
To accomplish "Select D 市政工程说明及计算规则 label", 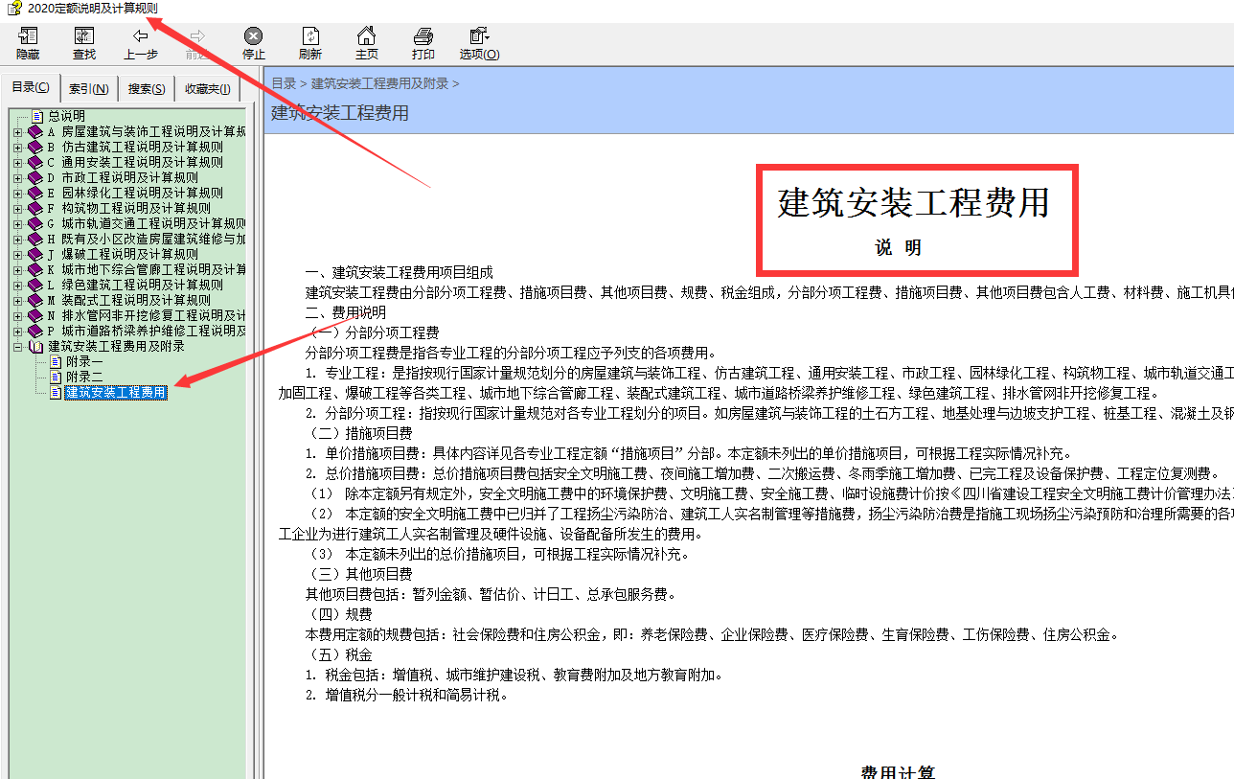I will [123, 178].
